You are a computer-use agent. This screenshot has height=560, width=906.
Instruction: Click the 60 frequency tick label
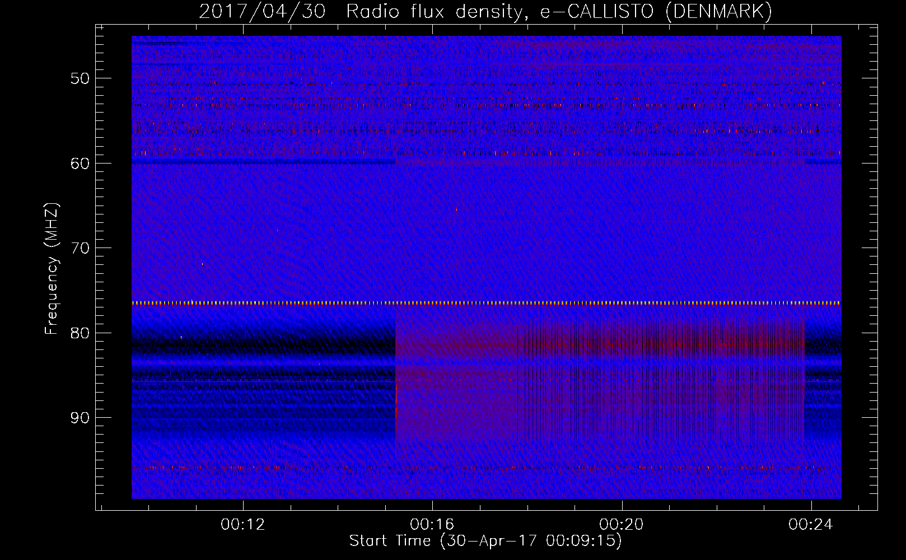point(80,164)
